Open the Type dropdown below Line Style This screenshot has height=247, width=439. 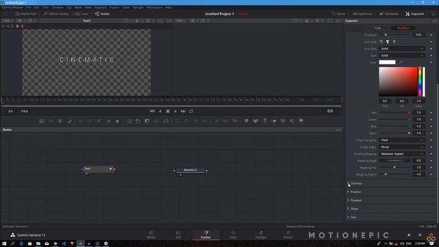point(401,56)
